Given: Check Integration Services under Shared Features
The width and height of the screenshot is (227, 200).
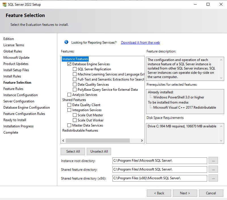Looking at the screenshot, I should pyautogui.click(x=69, y=110).
